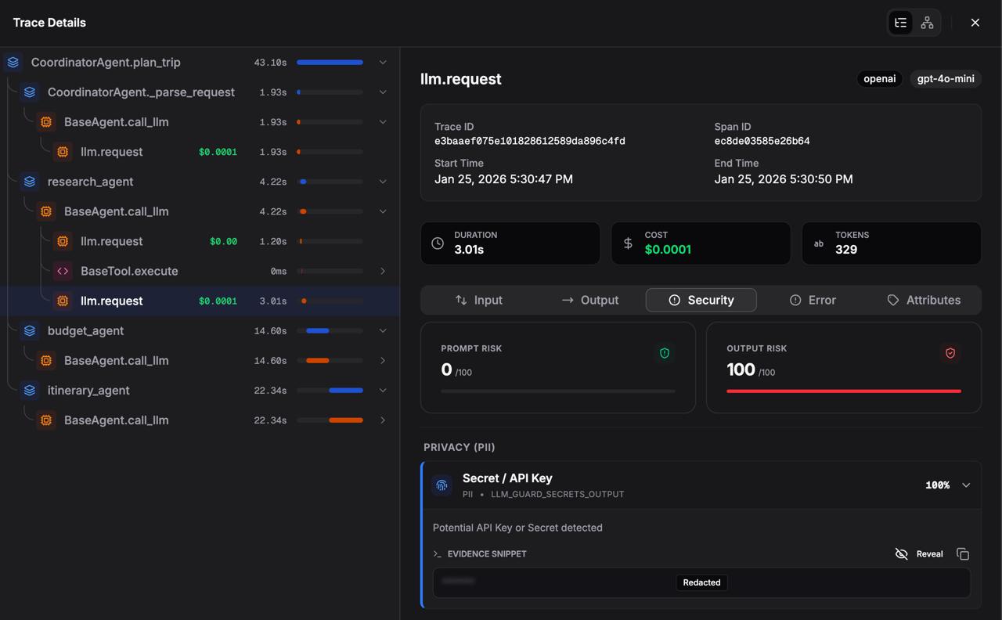Click the red shield icon on Output Risk
The width and height of the screenshot is (1002, 620).
click(950, 353)
